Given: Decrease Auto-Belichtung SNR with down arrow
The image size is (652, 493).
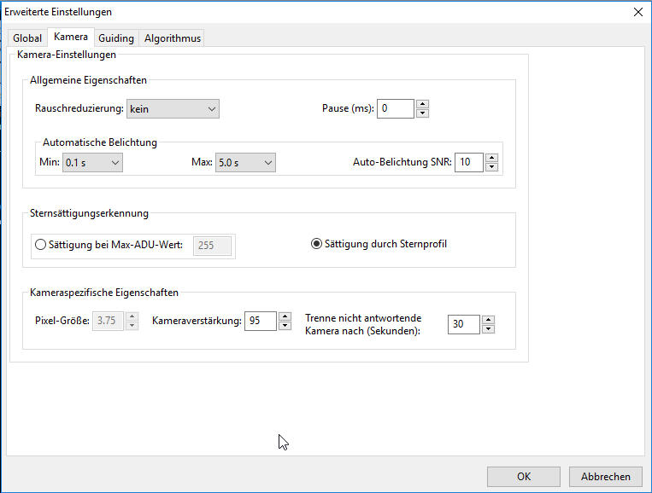Looking at the screenshot, I should [x=491, y=167].
